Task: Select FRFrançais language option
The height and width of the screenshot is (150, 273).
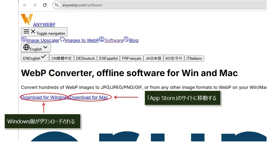Action: coord(131,58)
